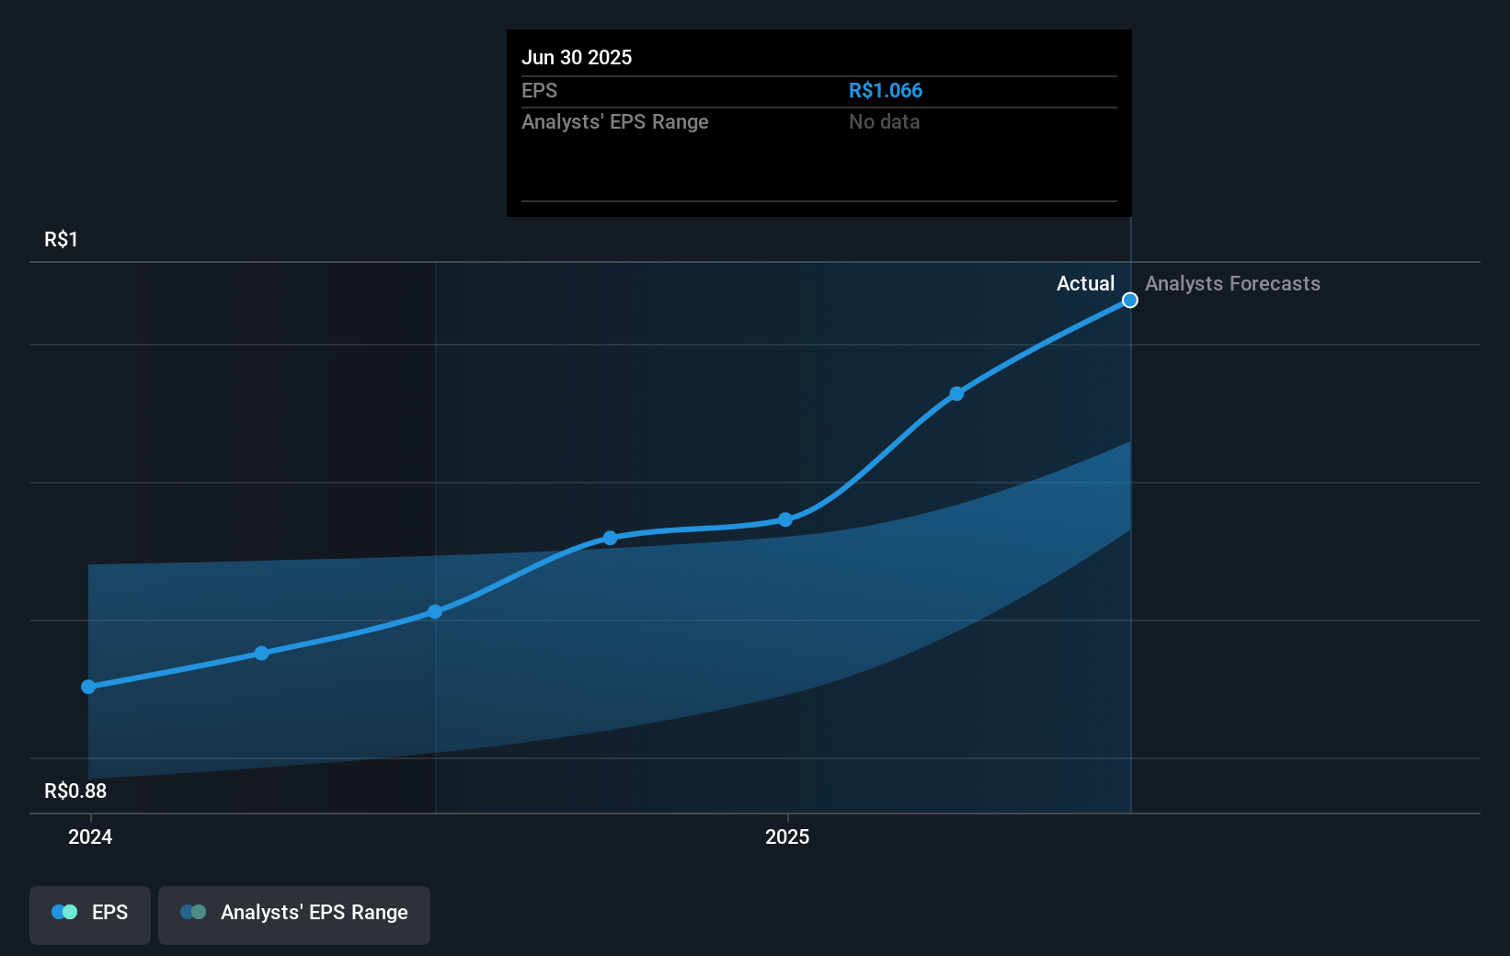Click the second EPS data point on the line

261,653
